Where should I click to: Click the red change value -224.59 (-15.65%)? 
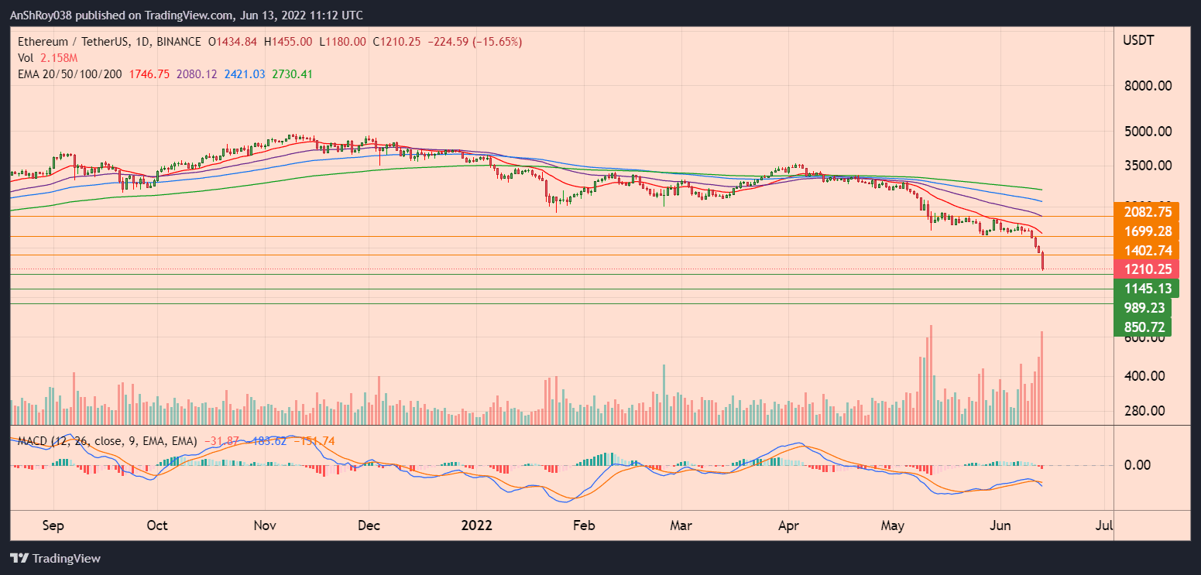(x=473, y=42)
